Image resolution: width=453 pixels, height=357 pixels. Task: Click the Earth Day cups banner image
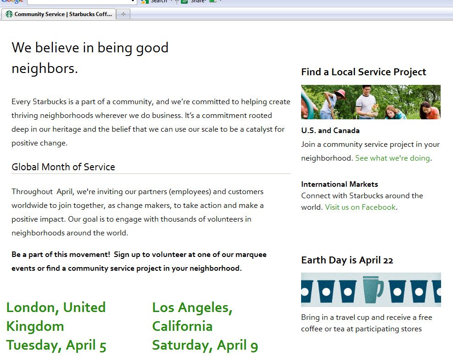pyautogui.click(x=371, y=290)
